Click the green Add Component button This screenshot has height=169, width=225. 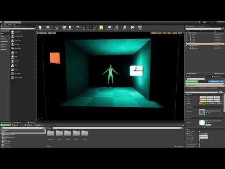[192, 81]
